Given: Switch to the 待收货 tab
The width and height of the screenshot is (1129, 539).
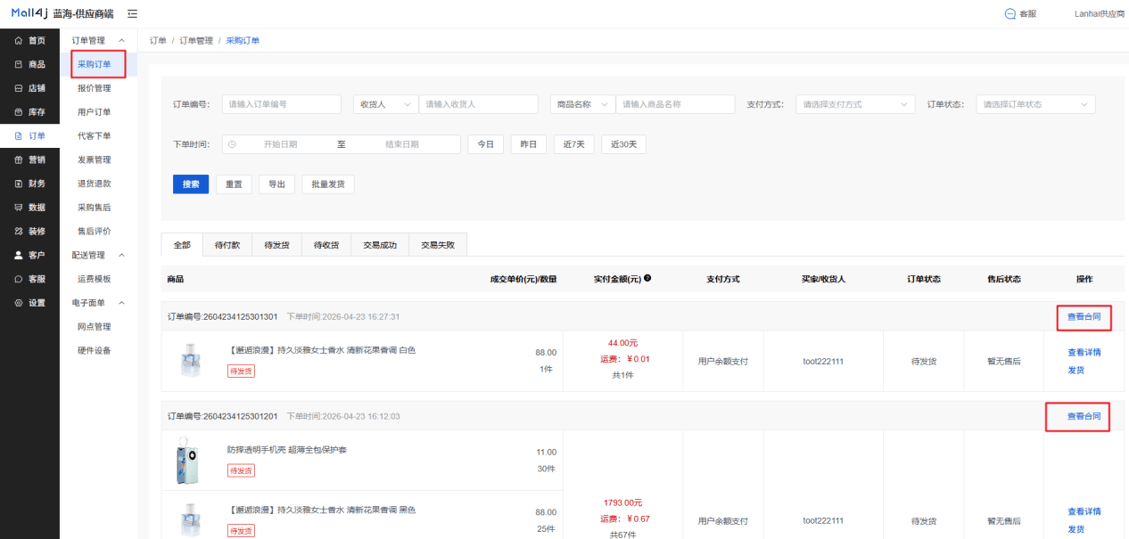Looking at the screenshot, I should pyautogui.click(x=326, y=245).
